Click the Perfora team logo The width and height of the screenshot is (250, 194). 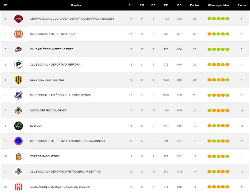point(18,64)
